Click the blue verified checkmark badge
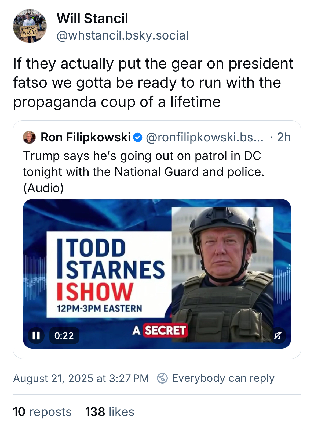Viewport: 314px width, 430px height. coord(138,137)
